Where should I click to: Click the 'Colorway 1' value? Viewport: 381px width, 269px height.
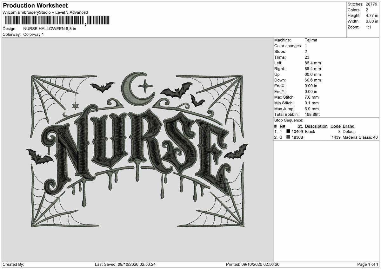click(x=34, y=34)
